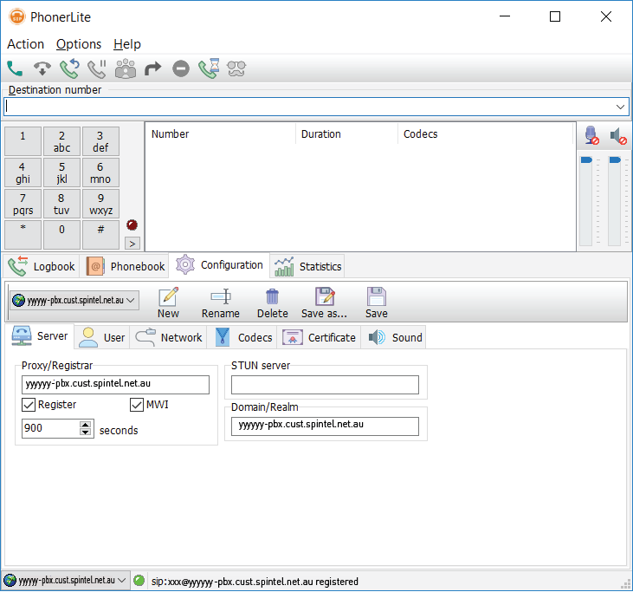Dial keypad digit 5 jkl

pyautogui.click(x=61, y=172)
